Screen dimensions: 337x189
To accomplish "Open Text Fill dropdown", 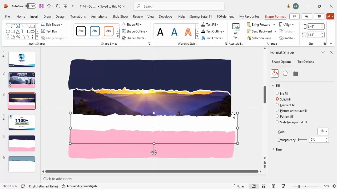I will point(210,24).
